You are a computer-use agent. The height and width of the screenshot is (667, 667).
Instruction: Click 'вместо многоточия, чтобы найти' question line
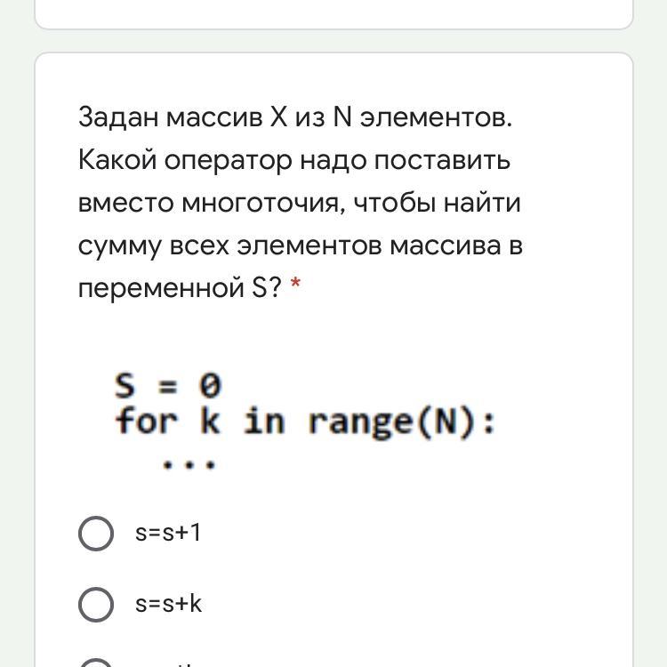pos(300,203)
